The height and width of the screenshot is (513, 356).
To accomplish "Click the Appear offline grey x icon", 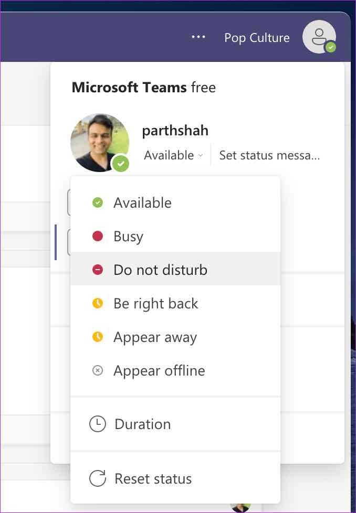I will pyautogui.click(x=98, y=370).
